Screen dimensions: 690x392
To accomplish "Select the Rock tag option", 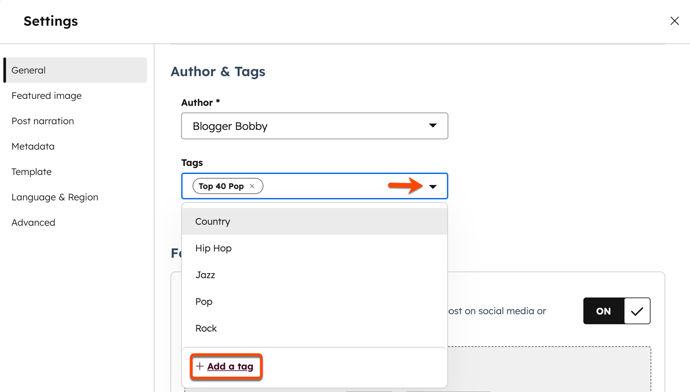I will point(206,328).
